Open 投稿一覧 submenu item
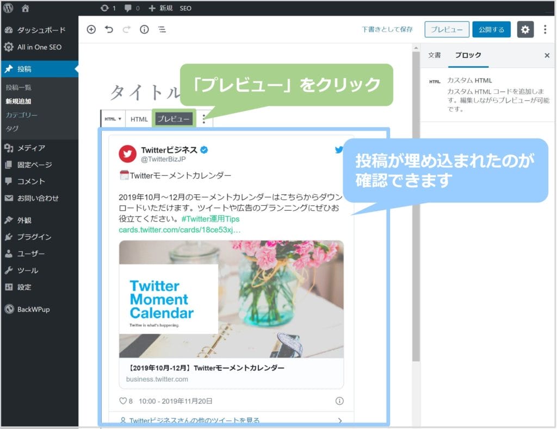Viewport: 557px width, 429px height. click(x=18, y=87)
